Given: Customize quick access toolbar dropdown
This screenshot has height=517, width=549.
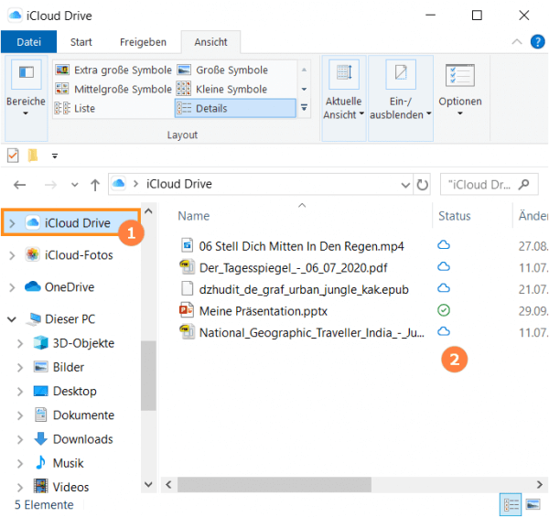Looking at the screenshot, I should pos(55,156).
